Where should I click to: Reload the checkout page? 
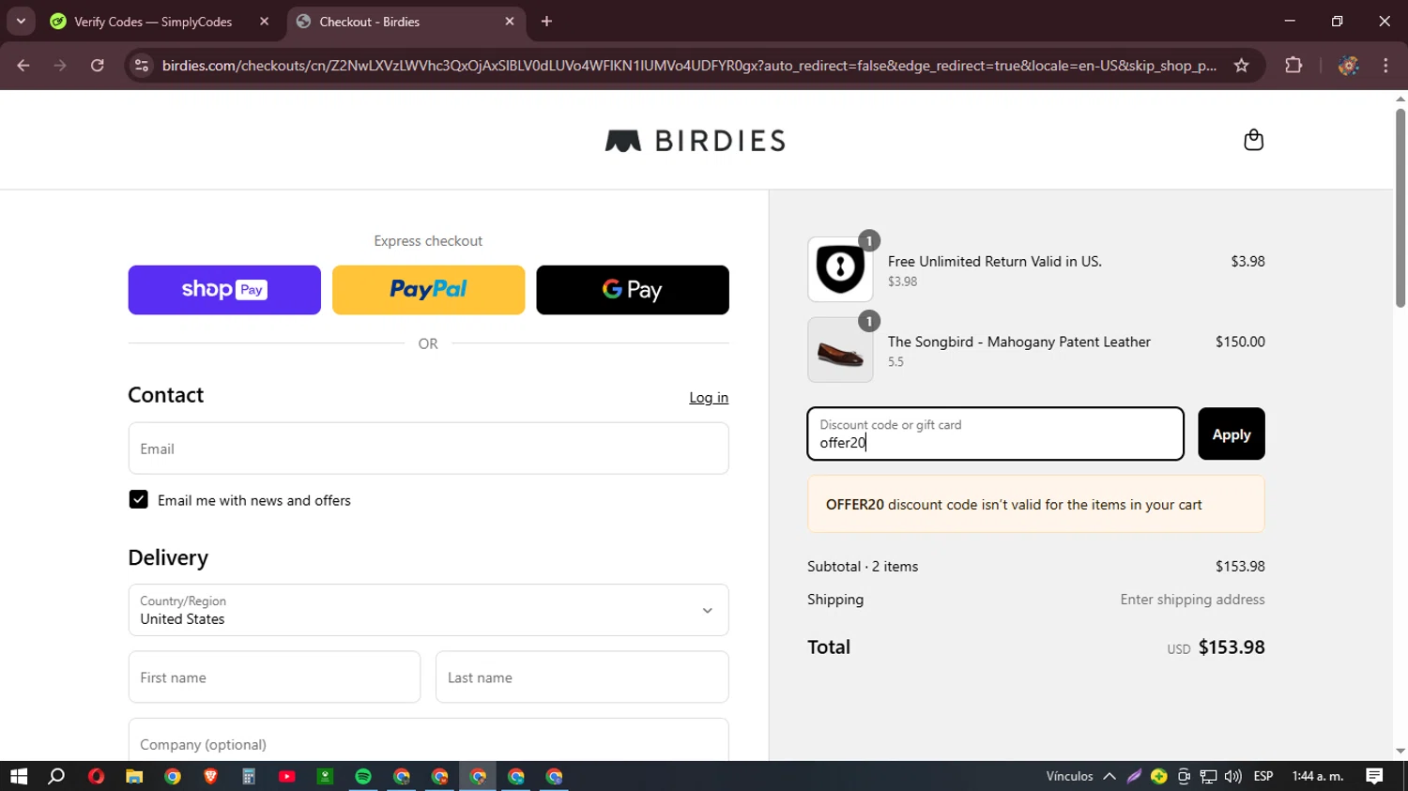point(98,66)
